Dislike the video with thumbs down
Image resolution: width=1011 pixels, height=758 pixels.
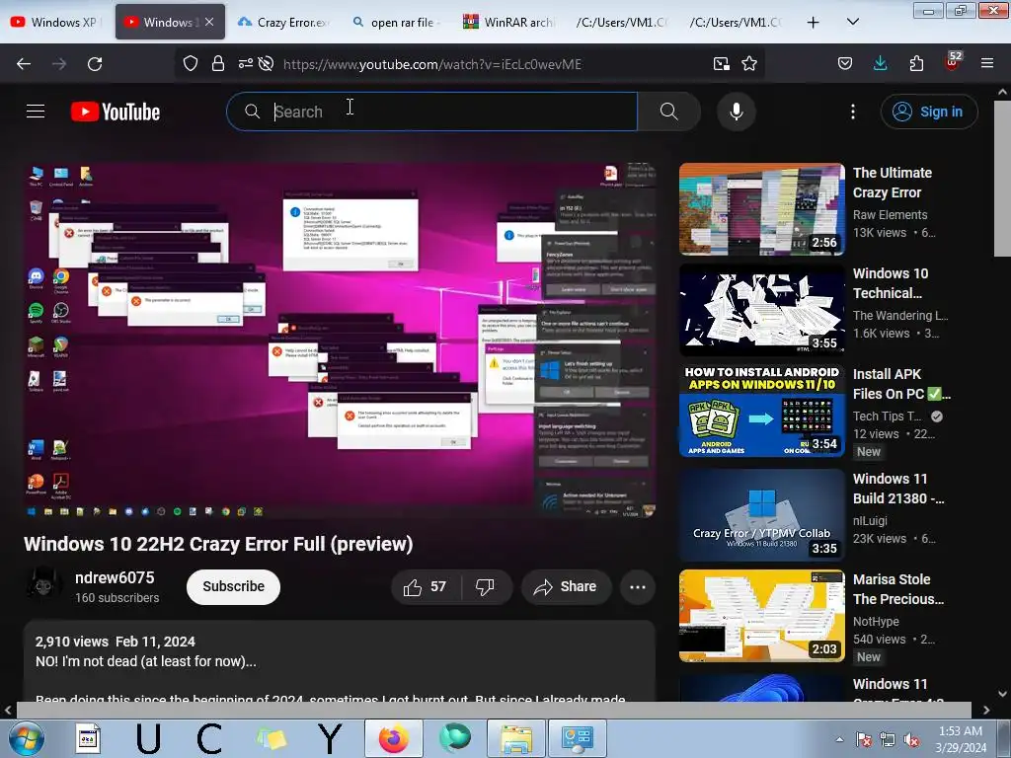point(485,587)
